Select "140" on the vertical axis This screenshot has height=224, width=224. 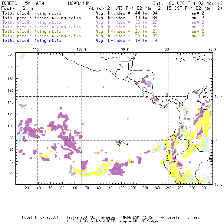(11, 102)
